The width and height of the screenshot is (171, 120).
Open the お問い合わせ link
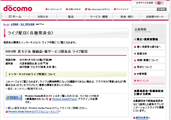73,9
